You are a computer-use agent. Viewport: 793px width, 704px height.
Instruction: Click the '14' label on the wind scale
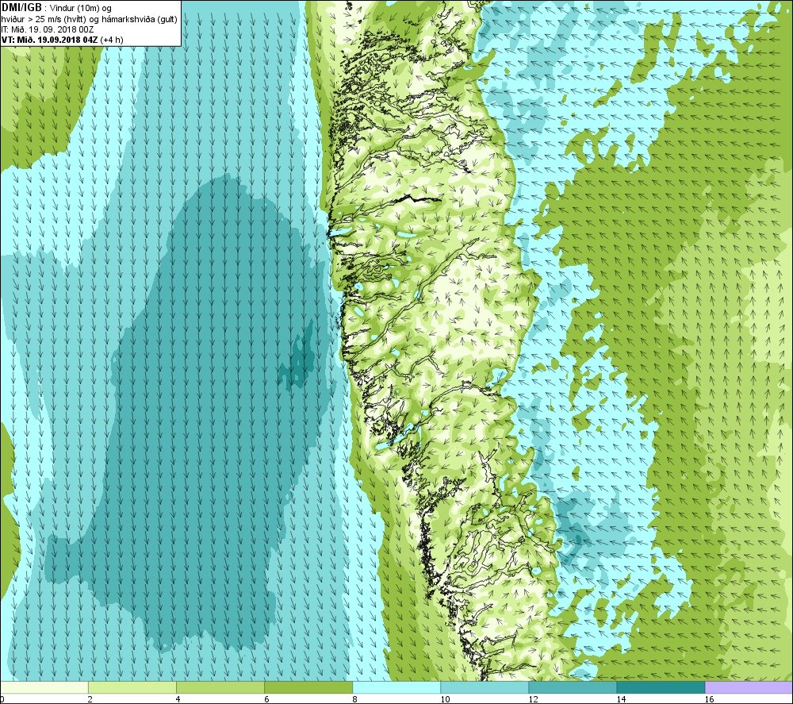click(621, 699)
